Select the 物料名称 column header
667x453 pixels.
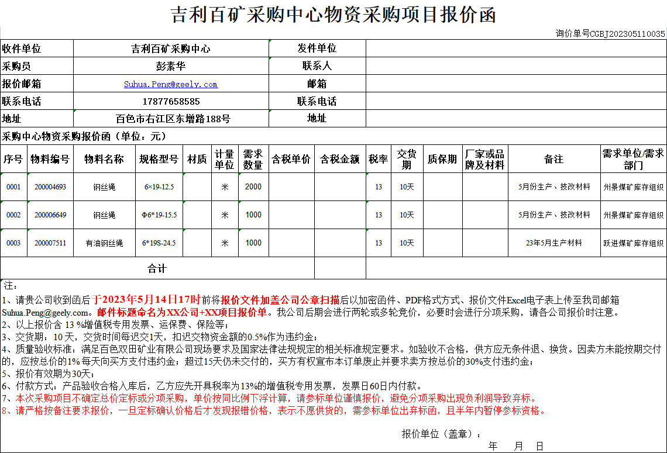[104, 159]
